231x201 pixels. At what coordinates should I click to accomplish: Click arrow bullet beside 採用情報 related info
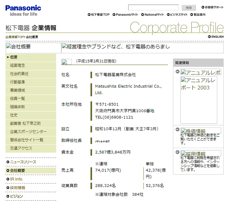pos(178,152)
